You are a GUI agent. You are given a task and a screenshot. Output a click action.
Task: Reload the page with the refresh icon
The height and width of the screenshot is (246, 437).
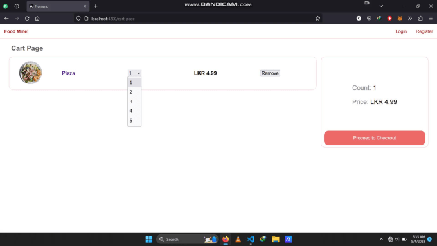coord(27,19)
